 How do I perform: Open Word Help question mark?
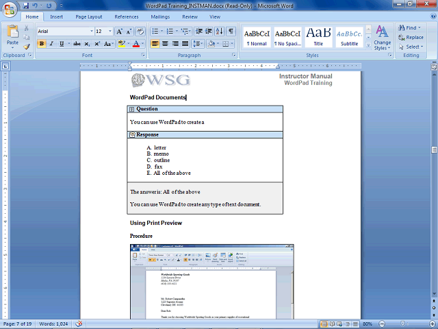click(433, 16)
